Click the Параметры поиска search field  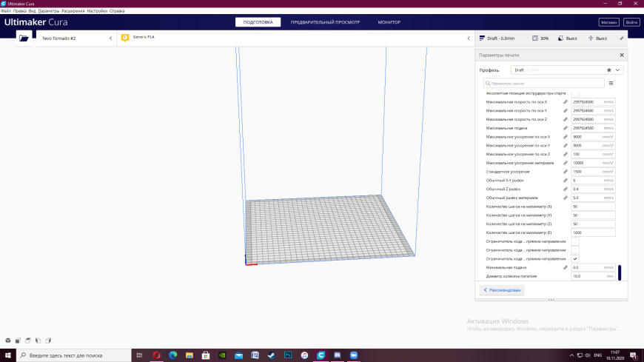[x=544, y=84]
